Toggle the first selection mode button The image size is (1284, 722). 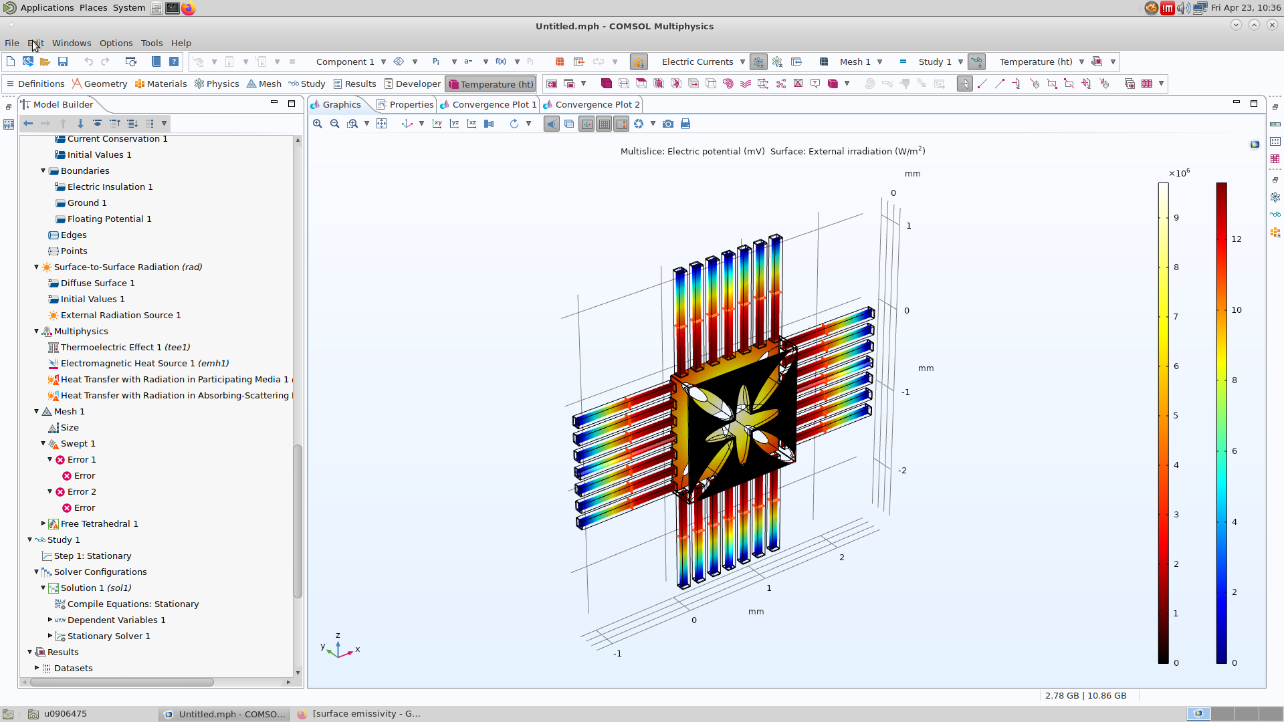point(964,84)
